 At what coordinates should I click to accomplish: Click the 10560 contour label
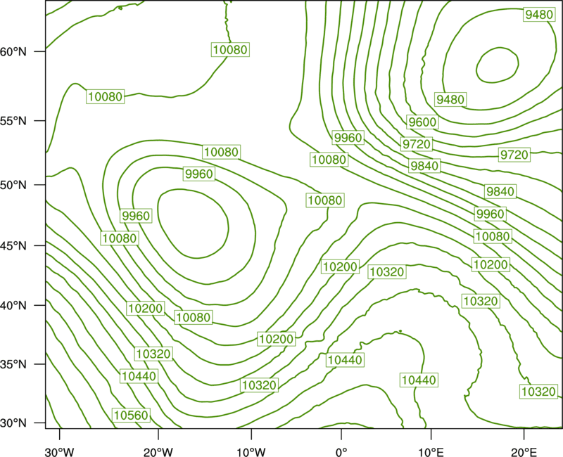point(131,415)
